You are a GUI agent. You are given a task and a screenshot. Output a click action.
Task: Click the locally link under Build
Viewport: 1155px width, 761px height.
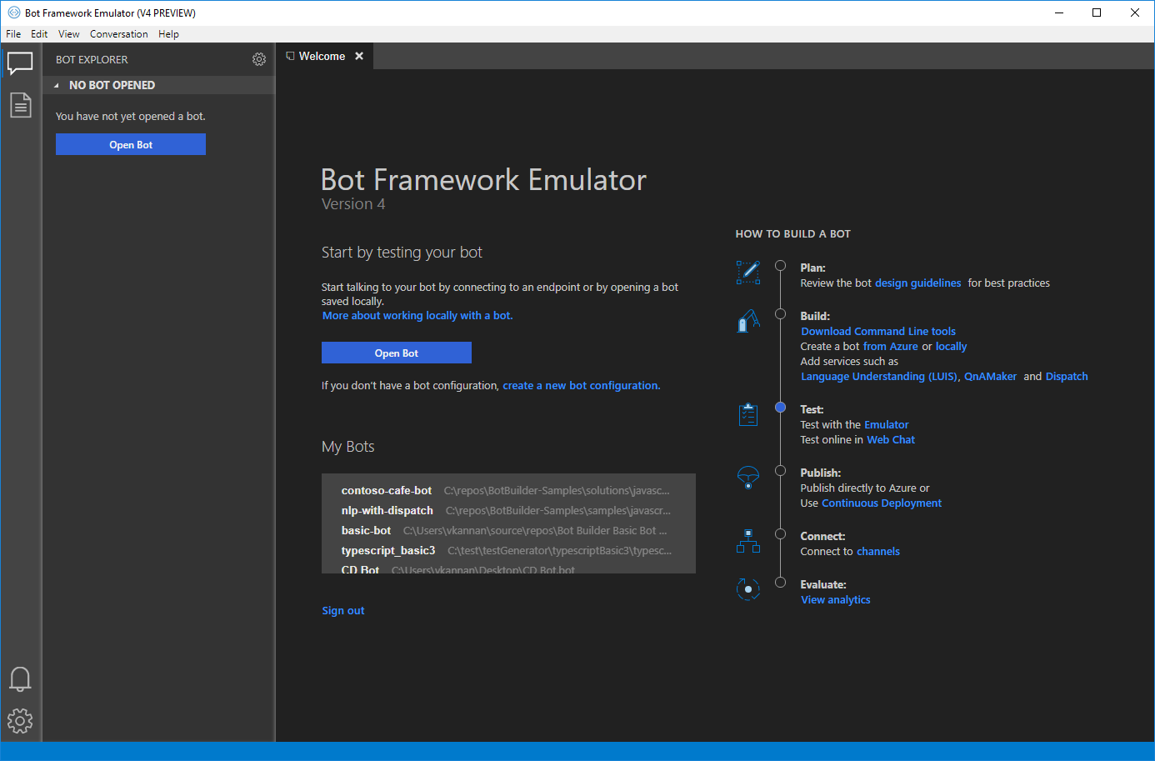[x=951, y=347]
